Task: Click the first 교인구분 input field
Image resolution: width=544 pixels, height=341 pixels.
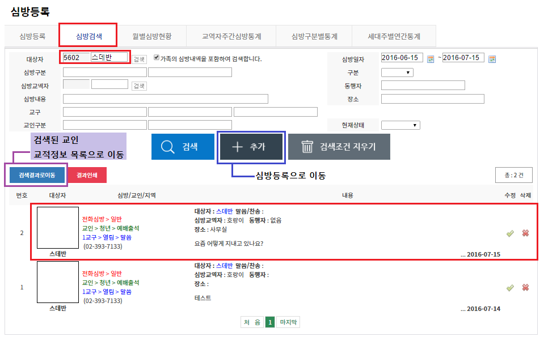Action: tap(105, 125)
